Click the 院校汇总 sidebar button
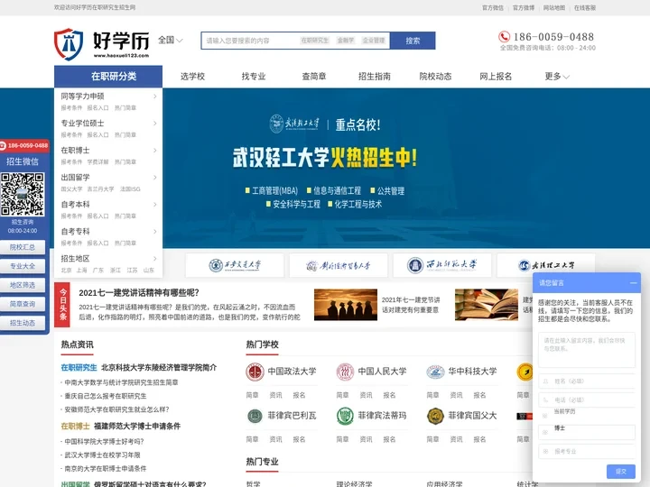This screenshot has height=487, width=650. click(23, 247)
